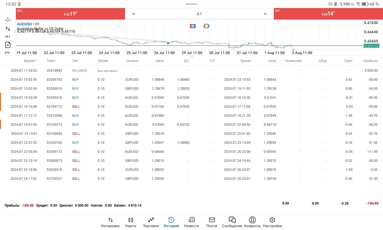Viewport: 383px width, 230px height.
Task: Tap the total profit value -184.60
Action: [373, 204]
